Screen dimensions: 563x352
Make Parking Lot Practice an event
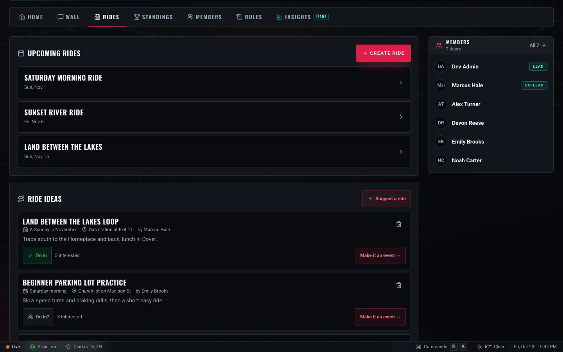(x=380, y=317)
